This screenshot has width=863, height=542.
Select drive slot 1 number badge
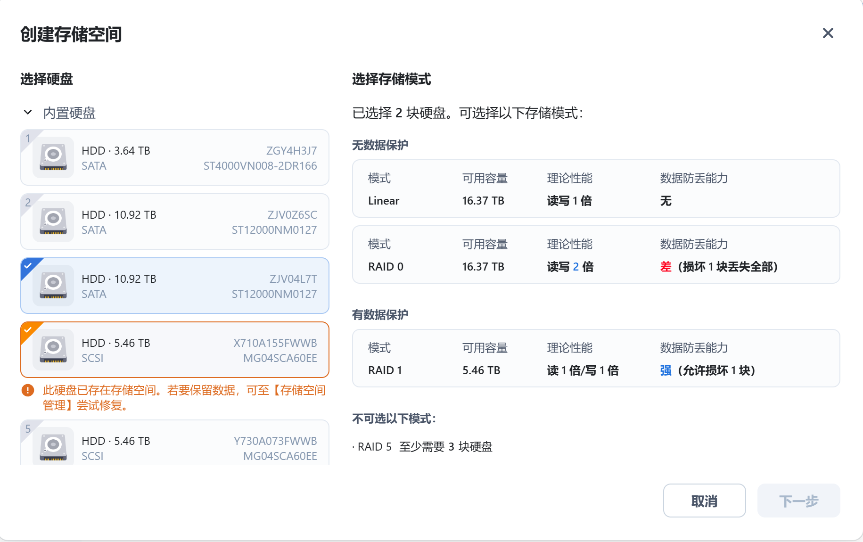pos(28,138)
